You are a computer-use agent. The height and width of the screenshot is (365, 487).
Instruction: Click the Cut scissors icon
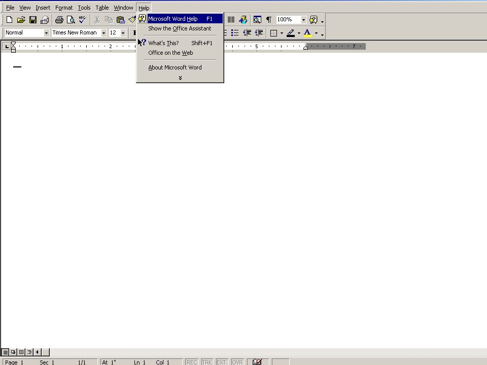(x=97, y=20)
